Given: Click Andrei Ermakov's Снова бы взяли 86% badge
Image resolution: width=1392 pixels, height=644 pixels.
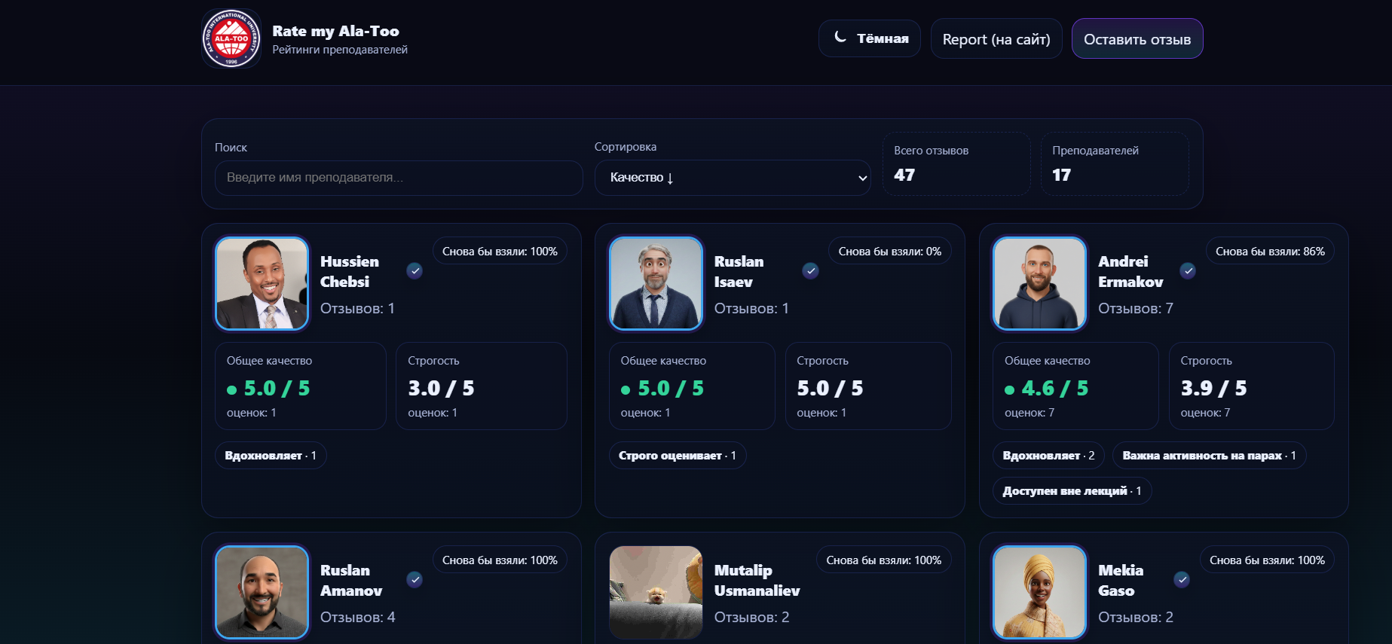Looking at the screenshot, I should [x=1270, y=252].
